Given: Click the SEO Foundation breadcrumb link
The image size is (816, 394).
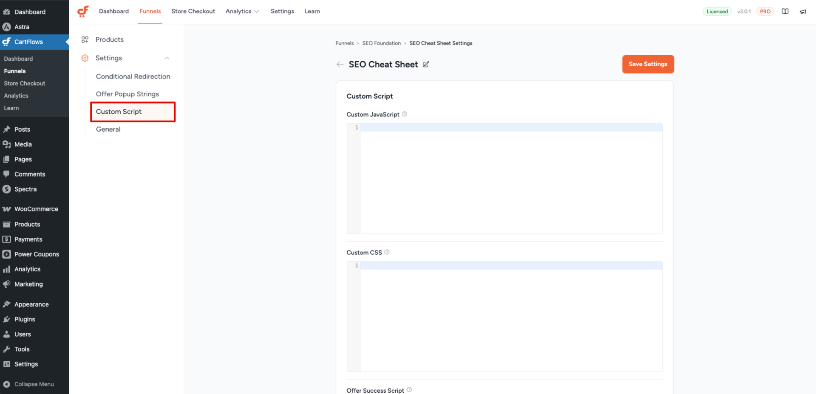Looking at the screenshot, I should click(x=382, y=43).
